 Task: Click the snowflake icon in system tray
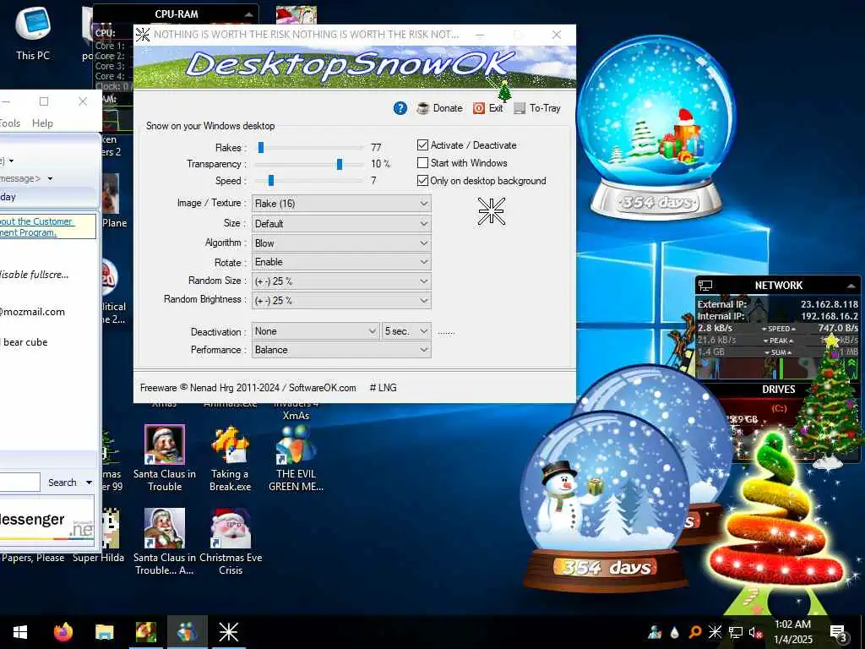715,632
